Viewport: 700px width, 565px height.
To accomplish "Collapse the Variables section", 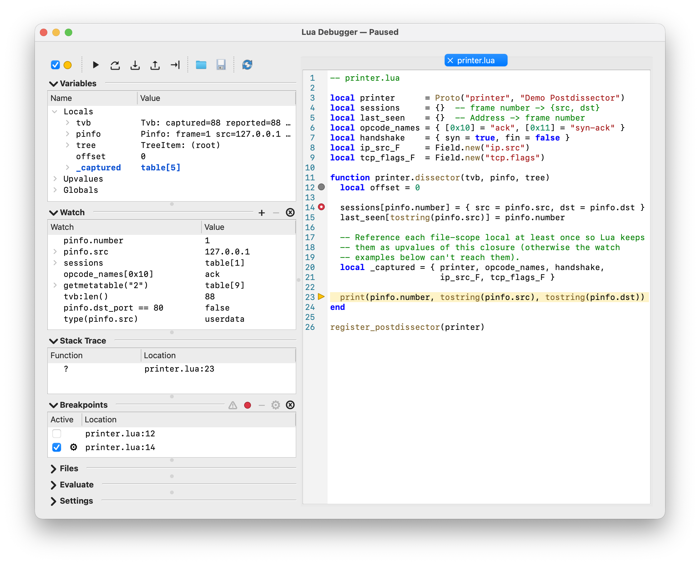I will [53, 84].
